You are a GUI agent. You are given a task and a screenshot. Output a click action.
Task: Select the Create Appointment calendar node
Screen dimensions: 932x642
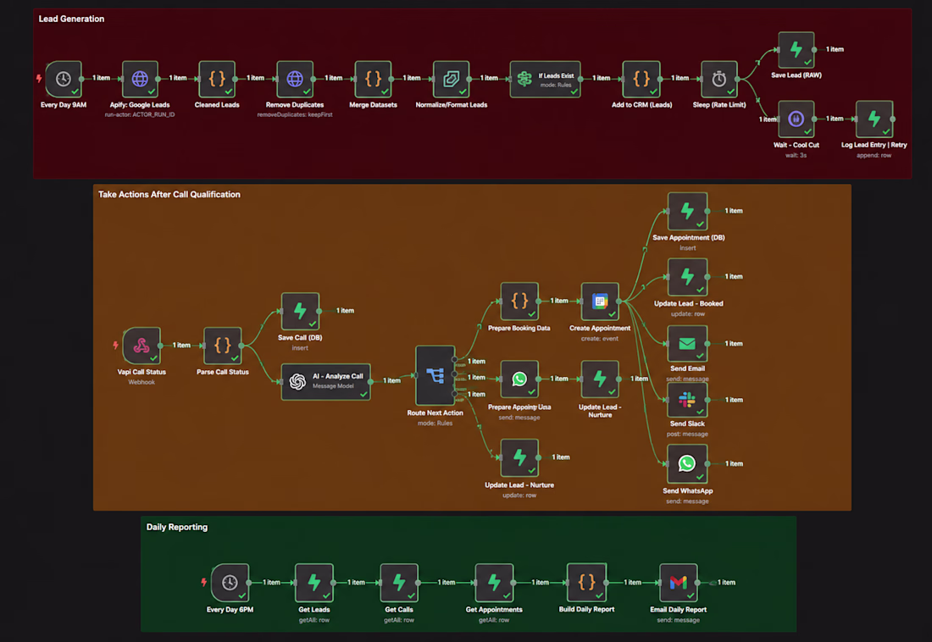coord(600,302)
